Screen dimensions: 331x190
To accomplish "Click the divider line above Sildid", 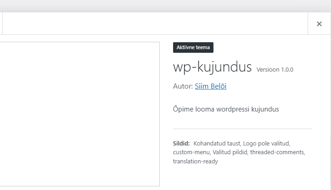I will (242, 129).
